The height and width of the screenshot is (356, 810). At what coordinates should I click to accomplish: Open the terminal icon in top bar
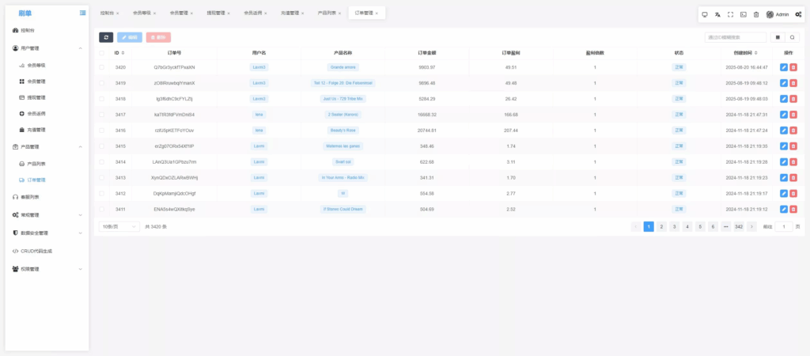743,14
